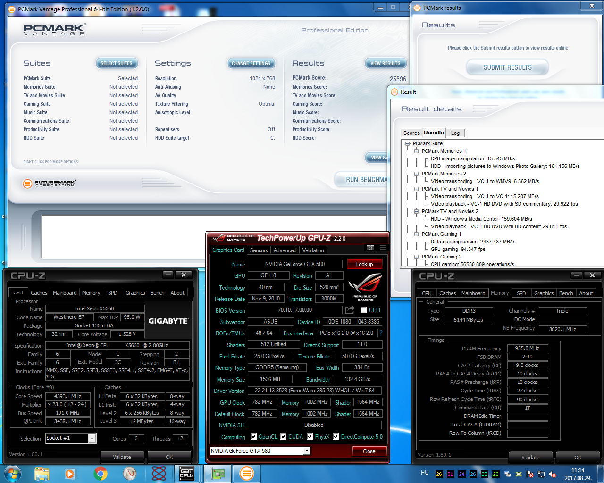This screenshot has height=483, width=604.
Task: Click the BIOS export share icon in GPU-Z
Action: (x=350, y=310)
